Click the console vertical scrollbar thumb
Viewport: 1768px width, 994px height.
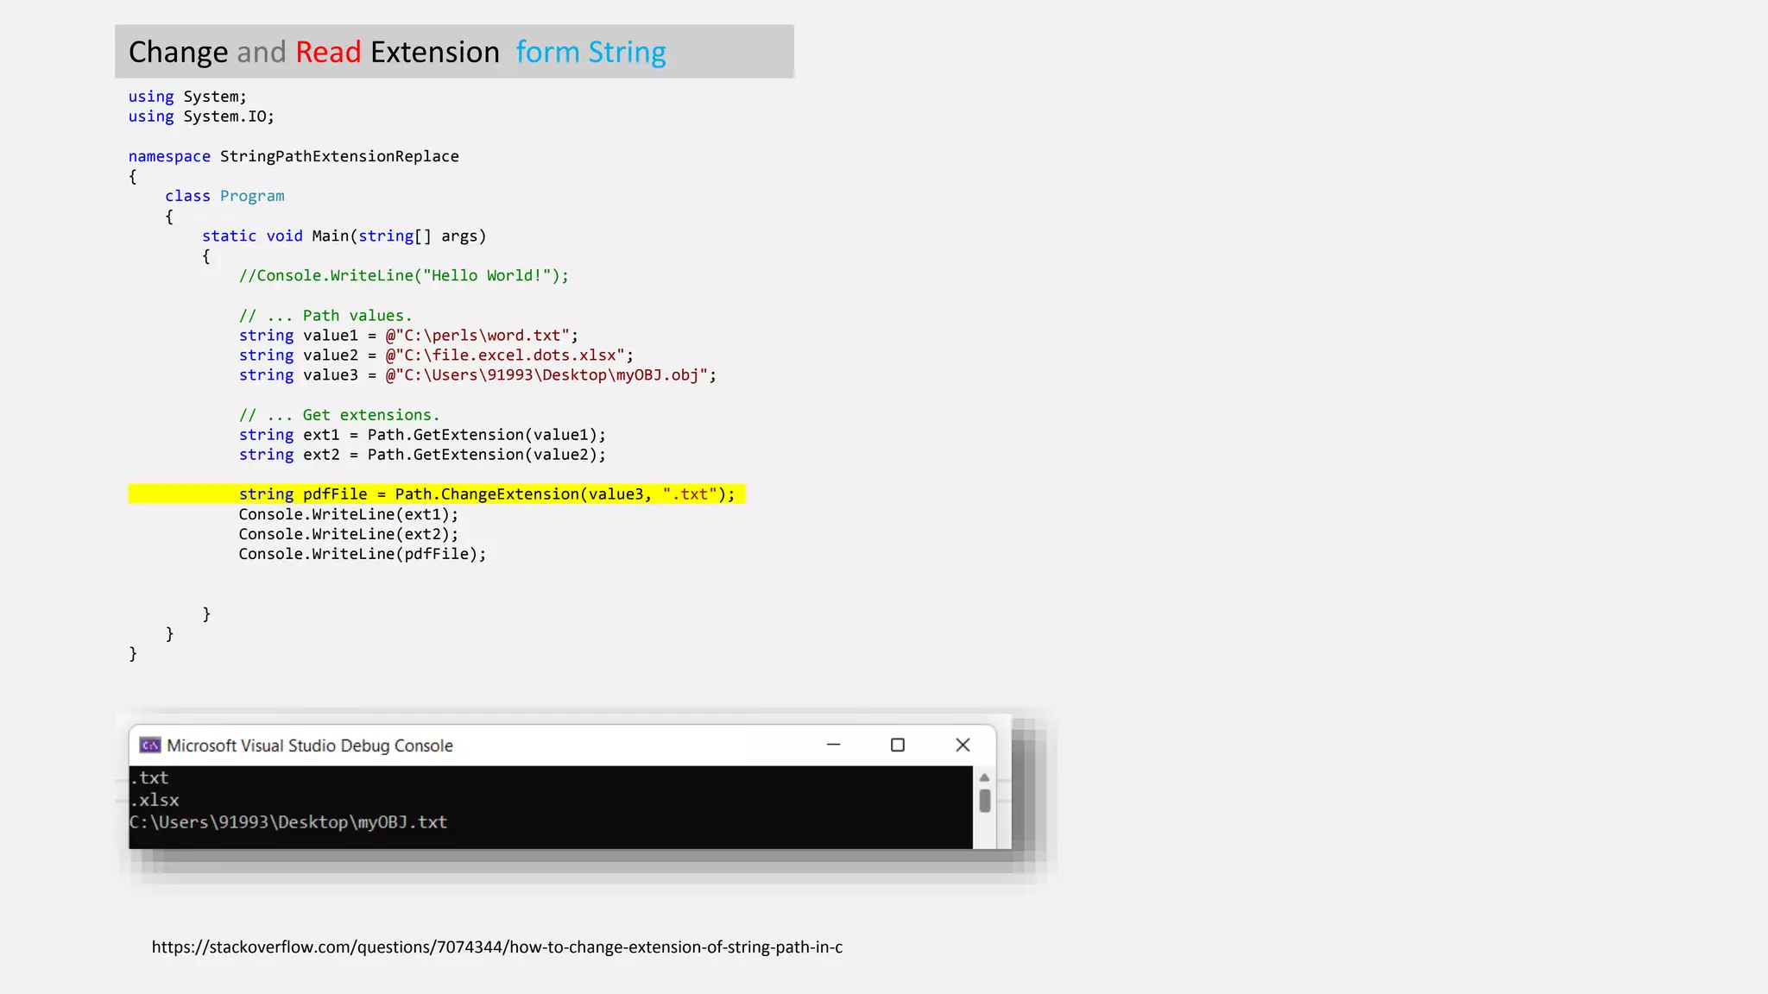(984, 801)
